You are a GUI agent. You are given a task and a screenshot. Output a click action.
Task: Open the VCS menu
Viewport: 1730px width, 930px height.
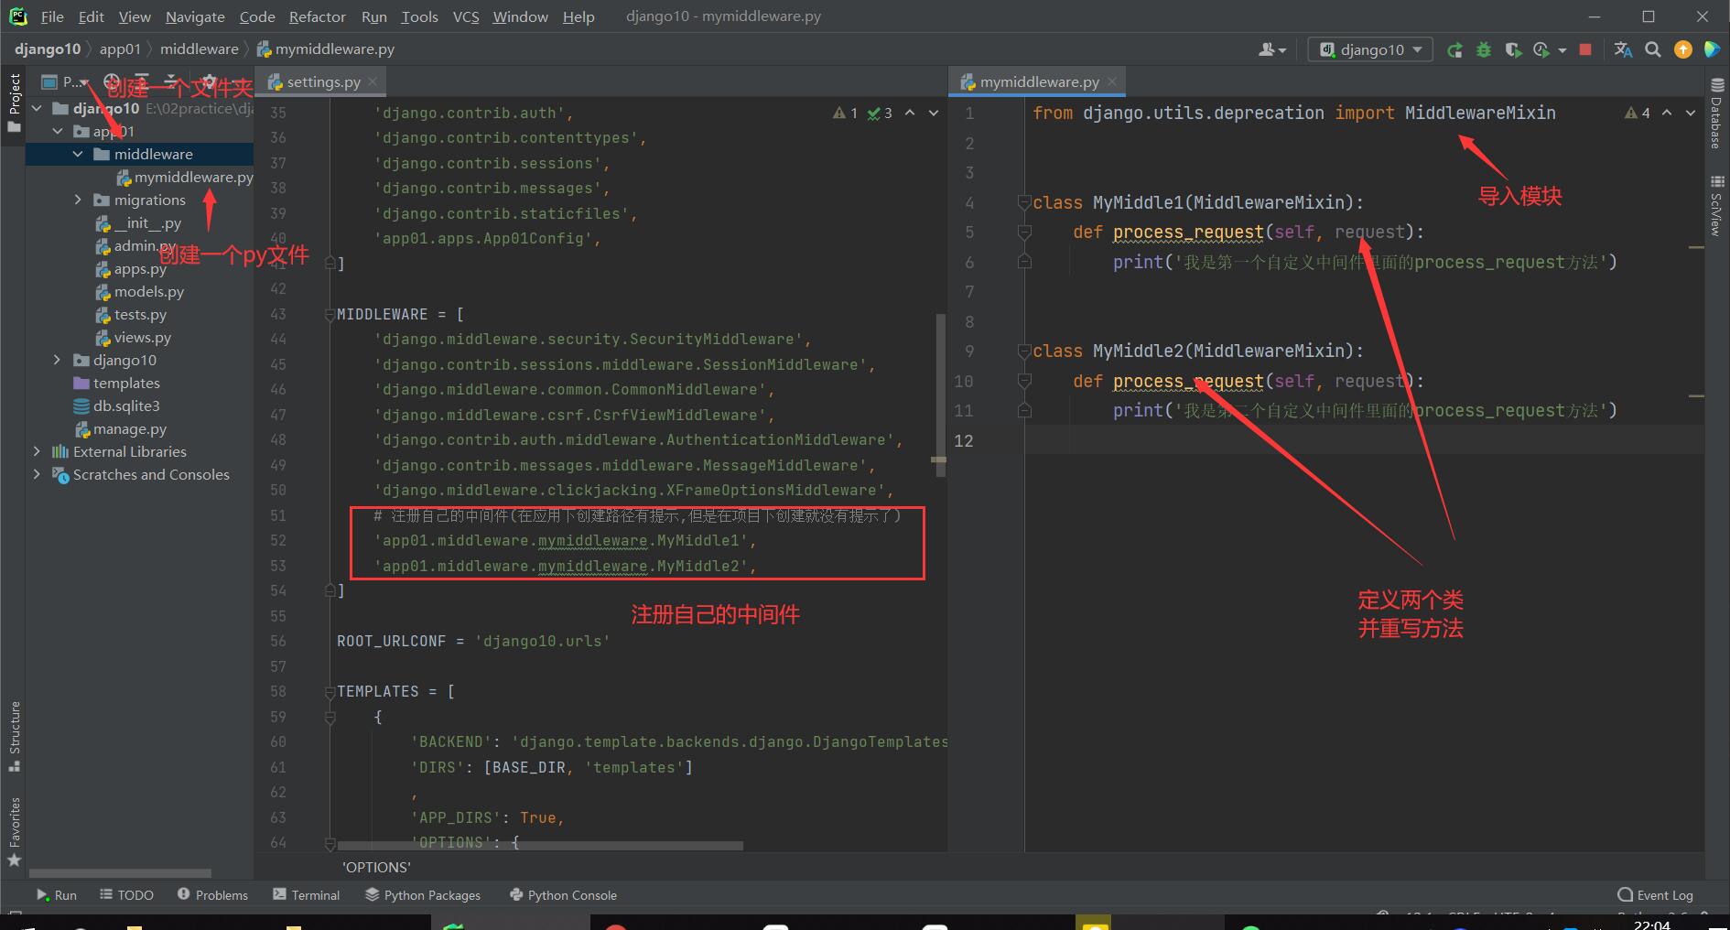pos(466,16)
